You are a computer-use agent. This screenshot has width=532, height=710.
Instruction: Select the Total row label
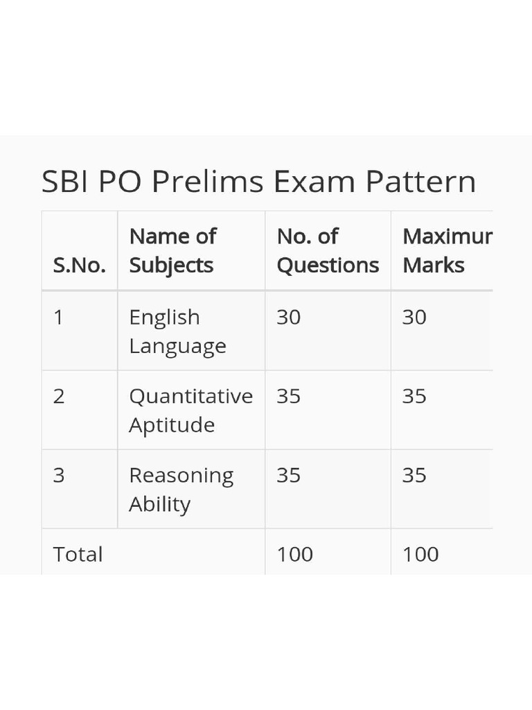tap(78, 554)
